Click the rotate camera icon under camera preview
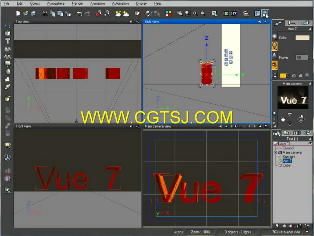The image size is (314, 236). (x=301, y=119)
